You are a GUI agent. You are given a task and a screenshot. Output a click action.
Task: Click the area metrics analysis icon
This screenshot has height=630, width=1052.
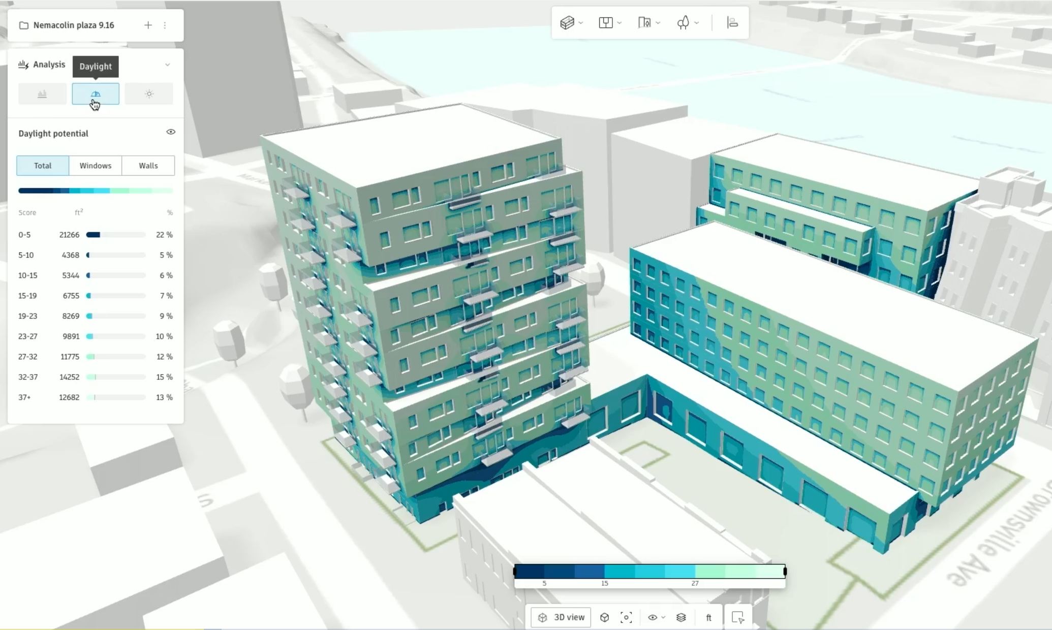click(42, 94)
